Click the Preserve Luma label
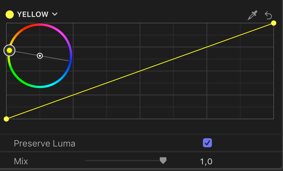The height and width of the screenshot is (171, 283). tap(44, 143)
